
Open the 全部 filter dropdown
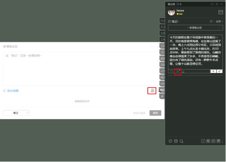[219, 22]
